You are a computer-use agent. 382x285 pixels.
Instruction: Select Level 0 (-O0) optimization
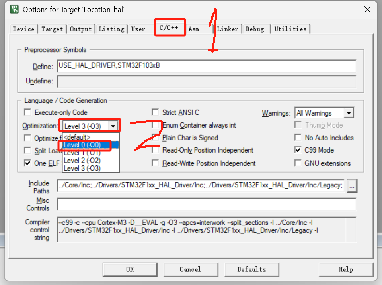coord(91,145)
